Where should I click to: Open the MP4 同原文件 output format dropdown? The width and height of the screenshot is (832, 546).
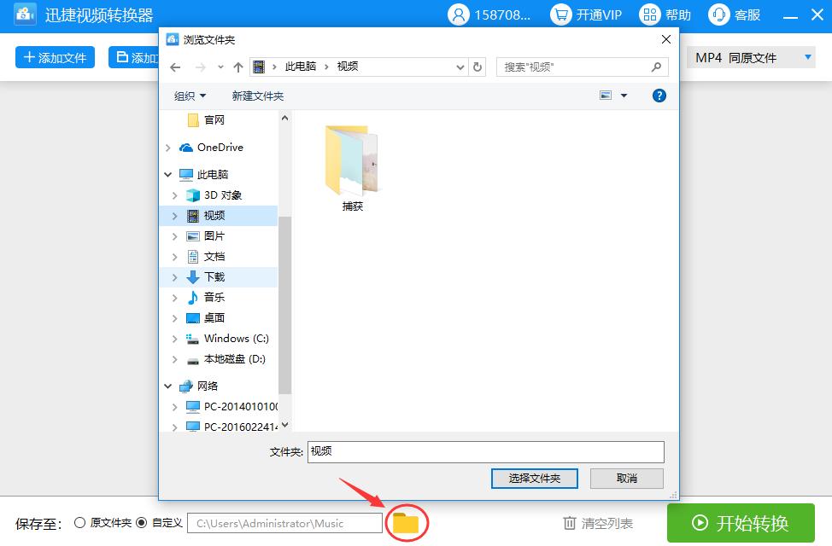751,57
